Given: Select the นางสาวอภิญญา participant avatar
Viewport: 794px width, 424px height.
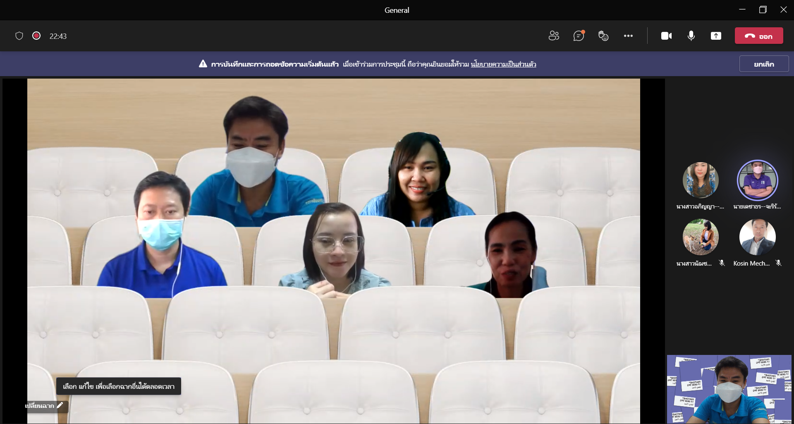Looking at the screenshot, I should 701,180.
